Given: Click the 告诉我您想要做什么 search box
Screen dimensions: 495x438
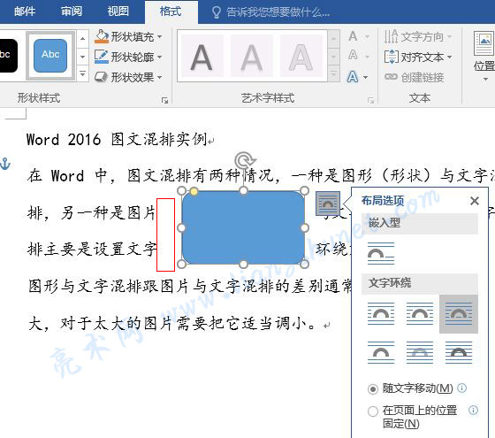Looking at the screenshot, I should click(278, 12).
